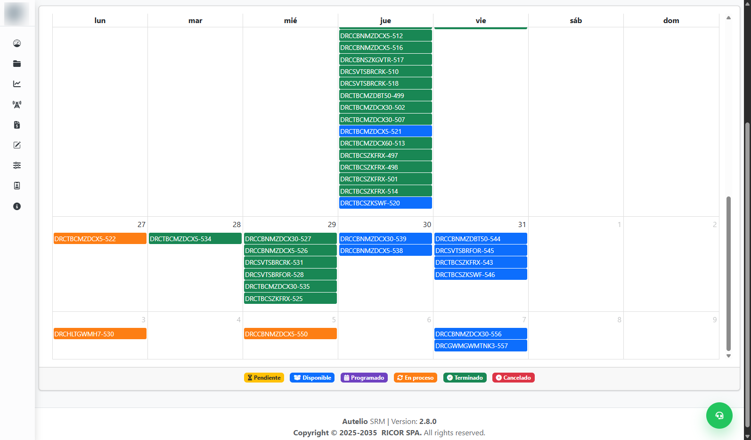Click the 'jue' column header
The width and height of the screenshot is (751, 440).
tap(385, 20)
